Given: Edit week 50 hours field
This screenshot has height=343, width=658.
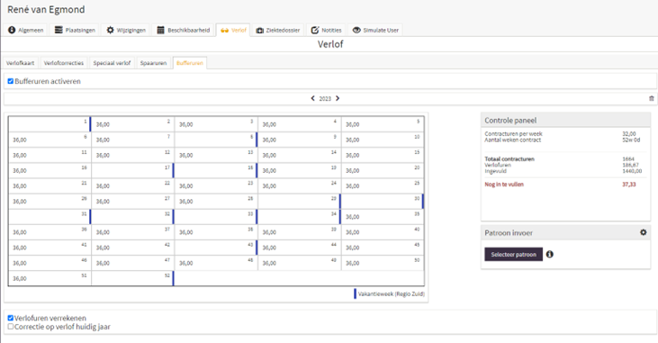Looking at the screenshot, I should [x=383, y=263].
